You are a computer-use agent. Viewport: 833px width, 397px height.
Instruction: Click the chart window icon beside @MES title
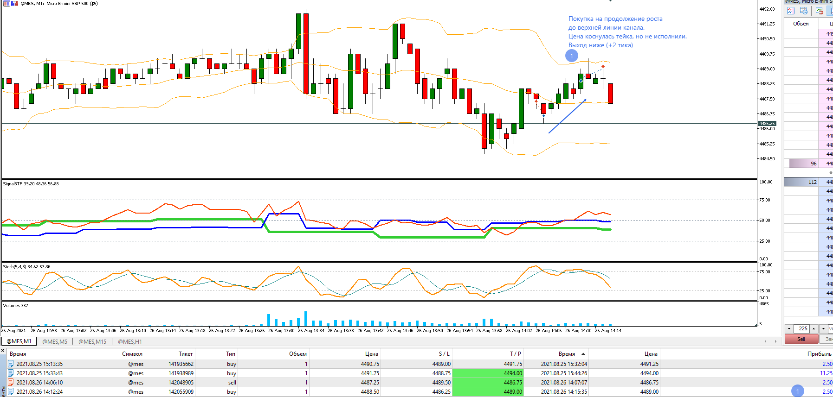[x=7, y=3]
